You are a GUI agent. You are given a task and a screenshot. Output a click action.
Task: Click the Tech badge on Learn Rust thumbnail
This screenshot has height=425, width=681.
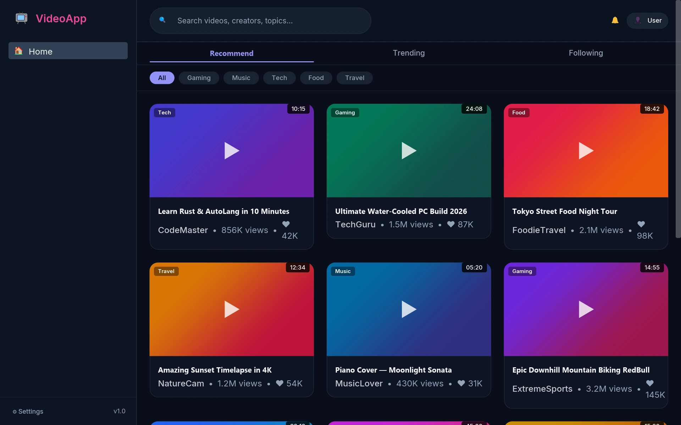[x=165, y=113]
